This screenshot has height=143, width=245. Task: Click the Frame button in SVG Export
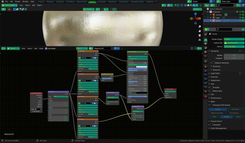coord(217,109)
